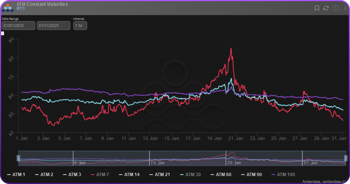Click the end date 01/31/2025 field
The height and width of the screenshot is (184, 350).
[x=53, y=26]
